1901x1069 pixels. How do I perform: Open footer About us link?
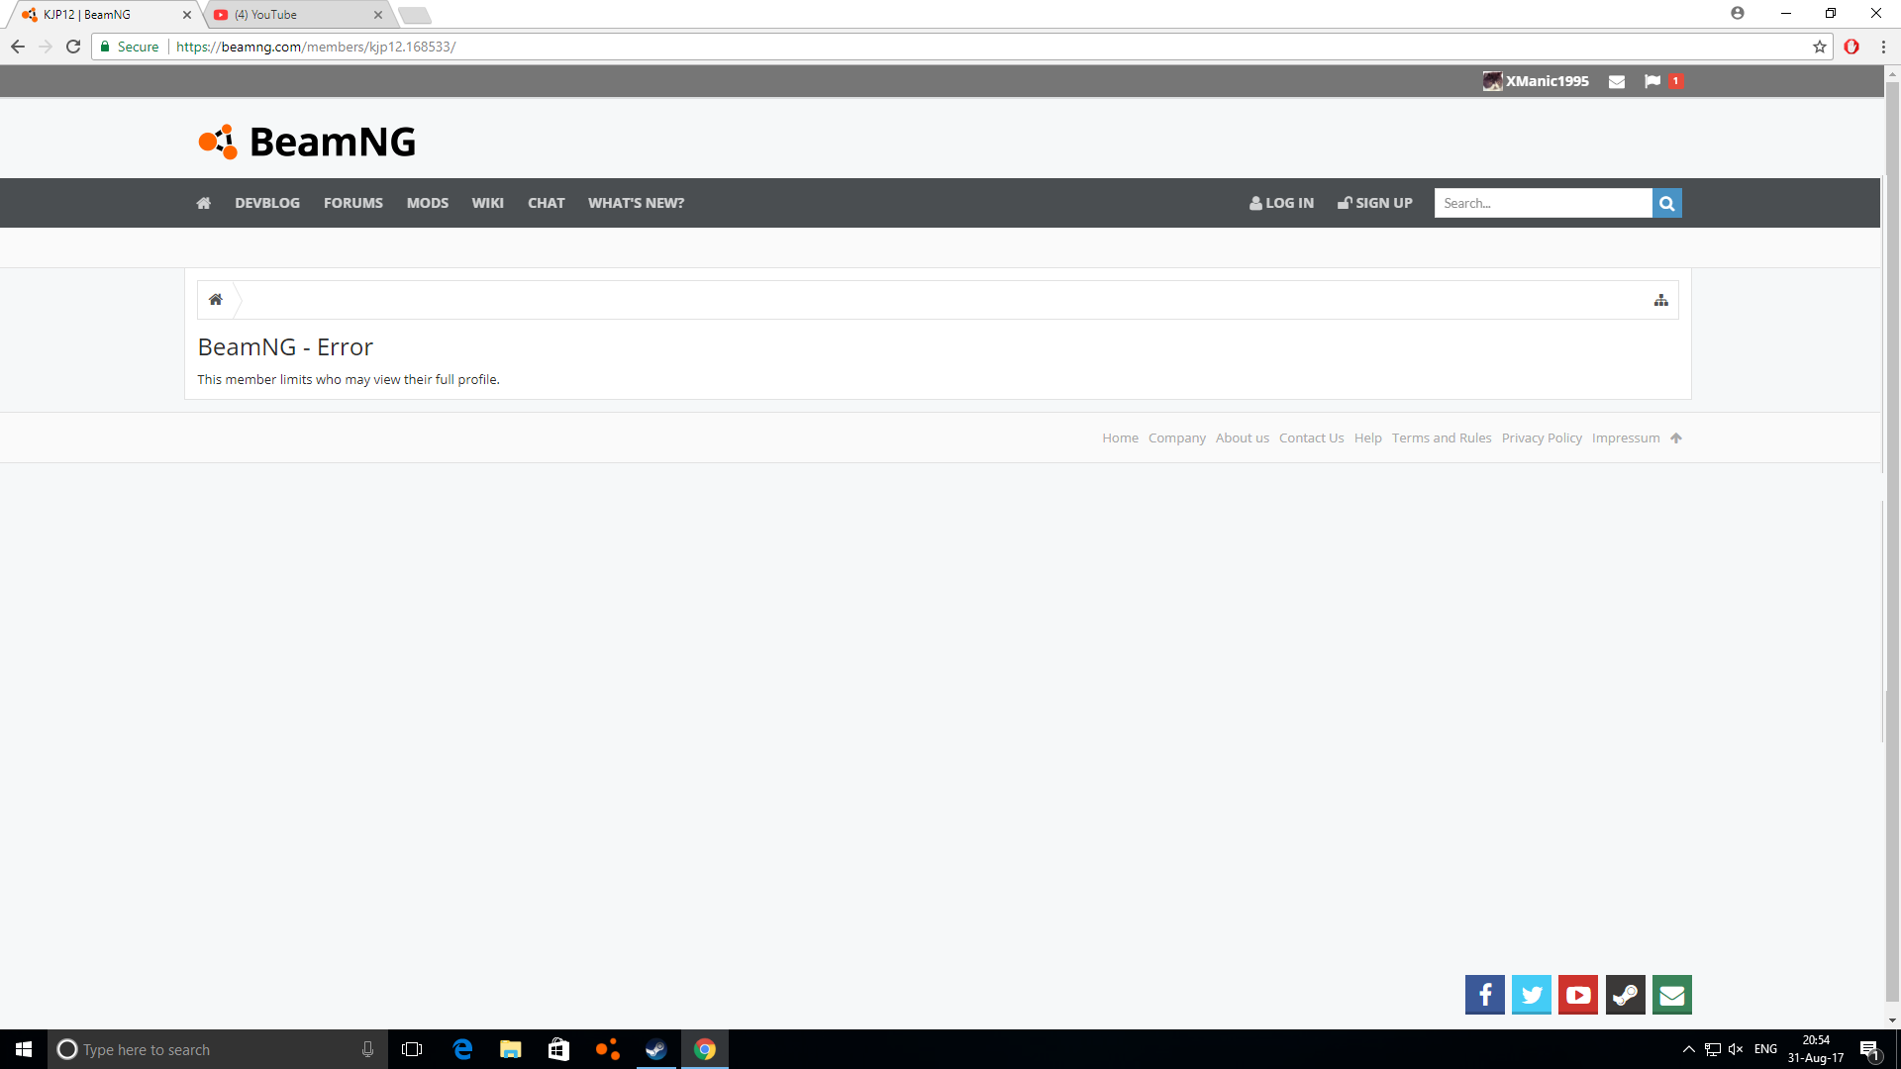pos(1243,438)
